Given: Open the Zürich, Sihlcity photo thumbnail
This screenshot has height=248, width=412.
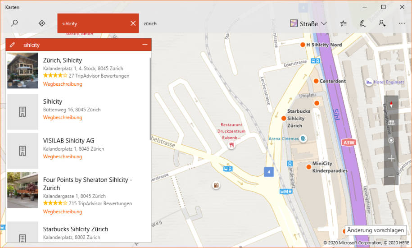Looking at the screenshot, I should [23, 70].
